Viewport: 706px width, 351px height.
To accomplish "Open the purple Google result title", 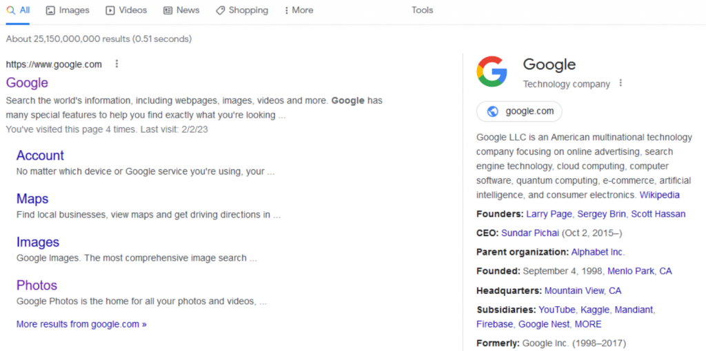I will coord(27,83).
